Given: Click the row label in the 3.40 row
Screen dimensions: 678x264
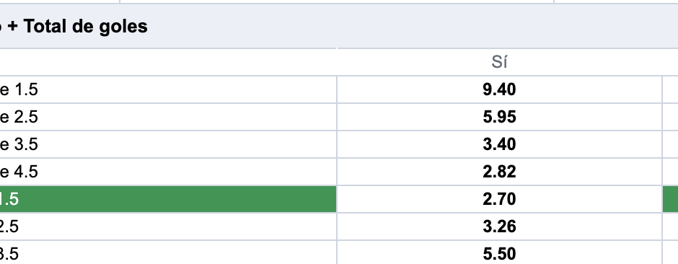Looking at the screenshot, I should (168, 144).
